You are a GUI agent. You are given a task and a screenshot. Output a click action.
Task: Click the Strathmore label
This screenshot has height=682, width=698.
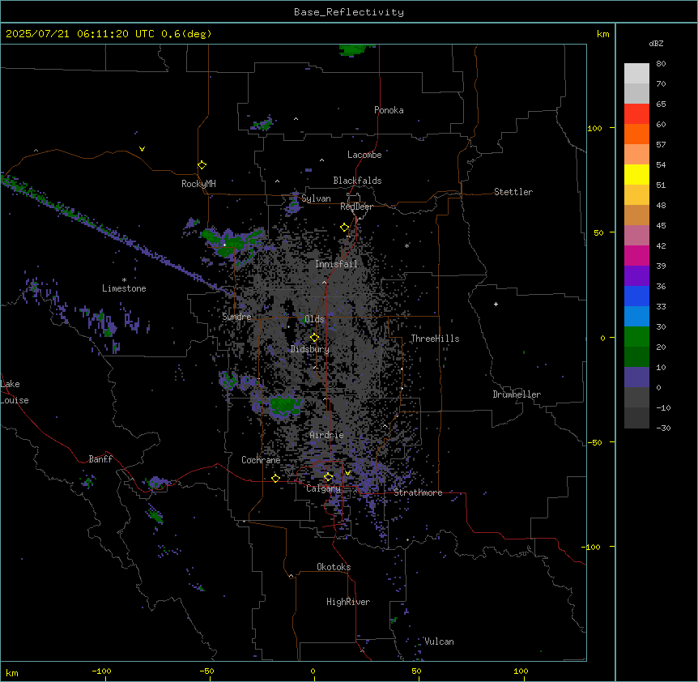tap(418, 492)
